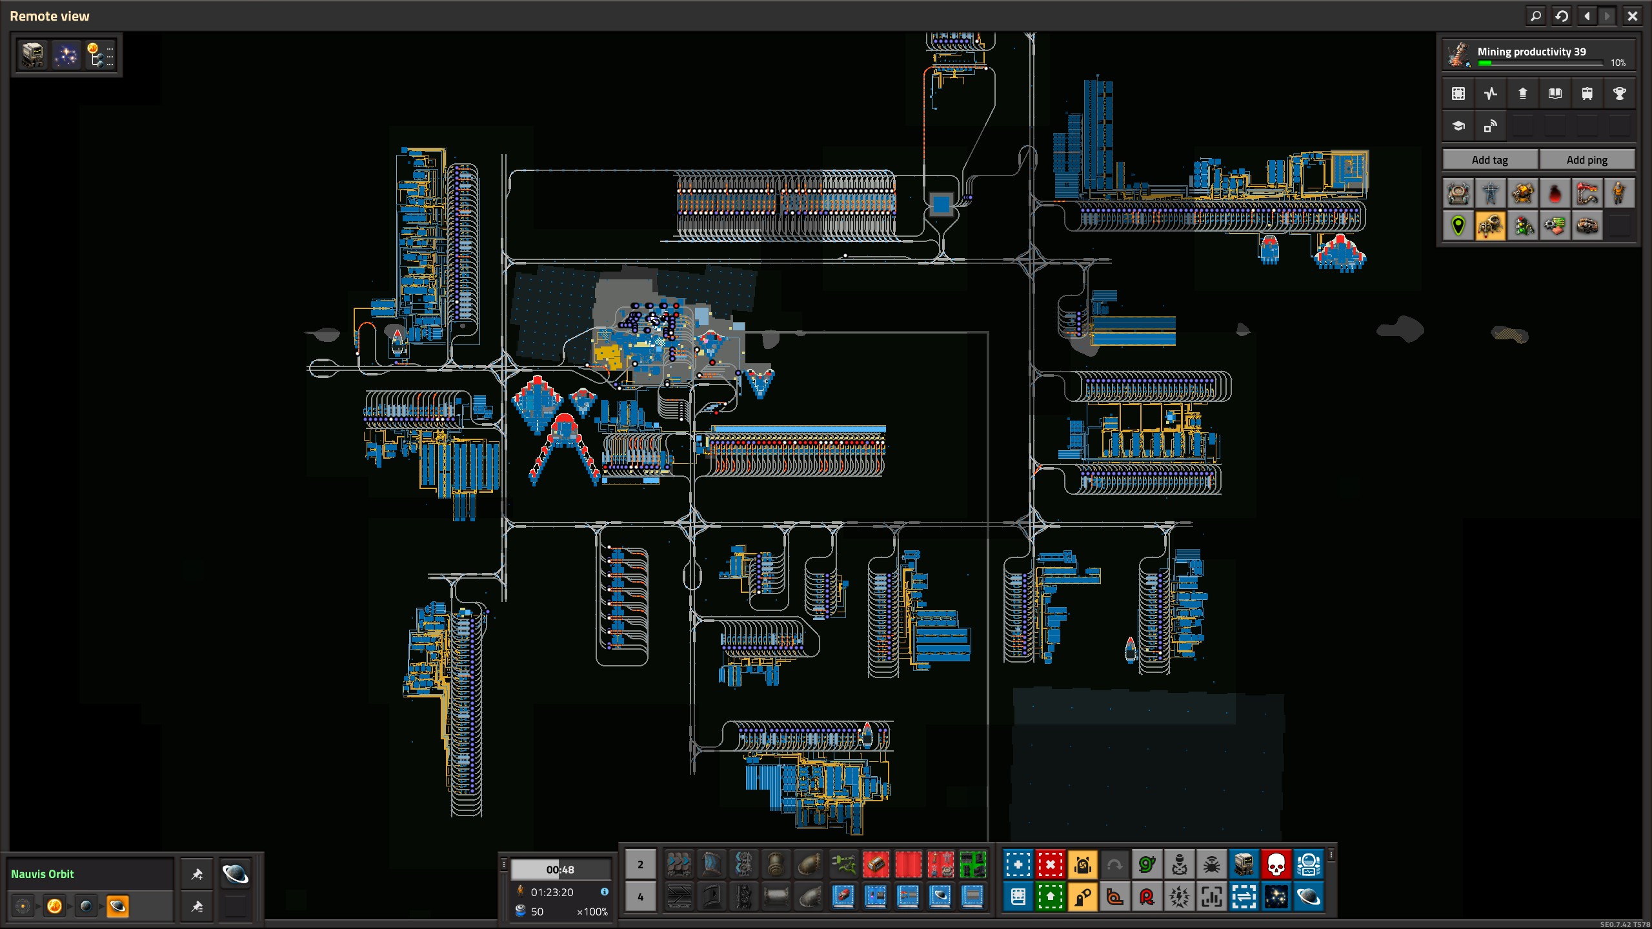Open the achievements trophy button

pos(1619,94)
